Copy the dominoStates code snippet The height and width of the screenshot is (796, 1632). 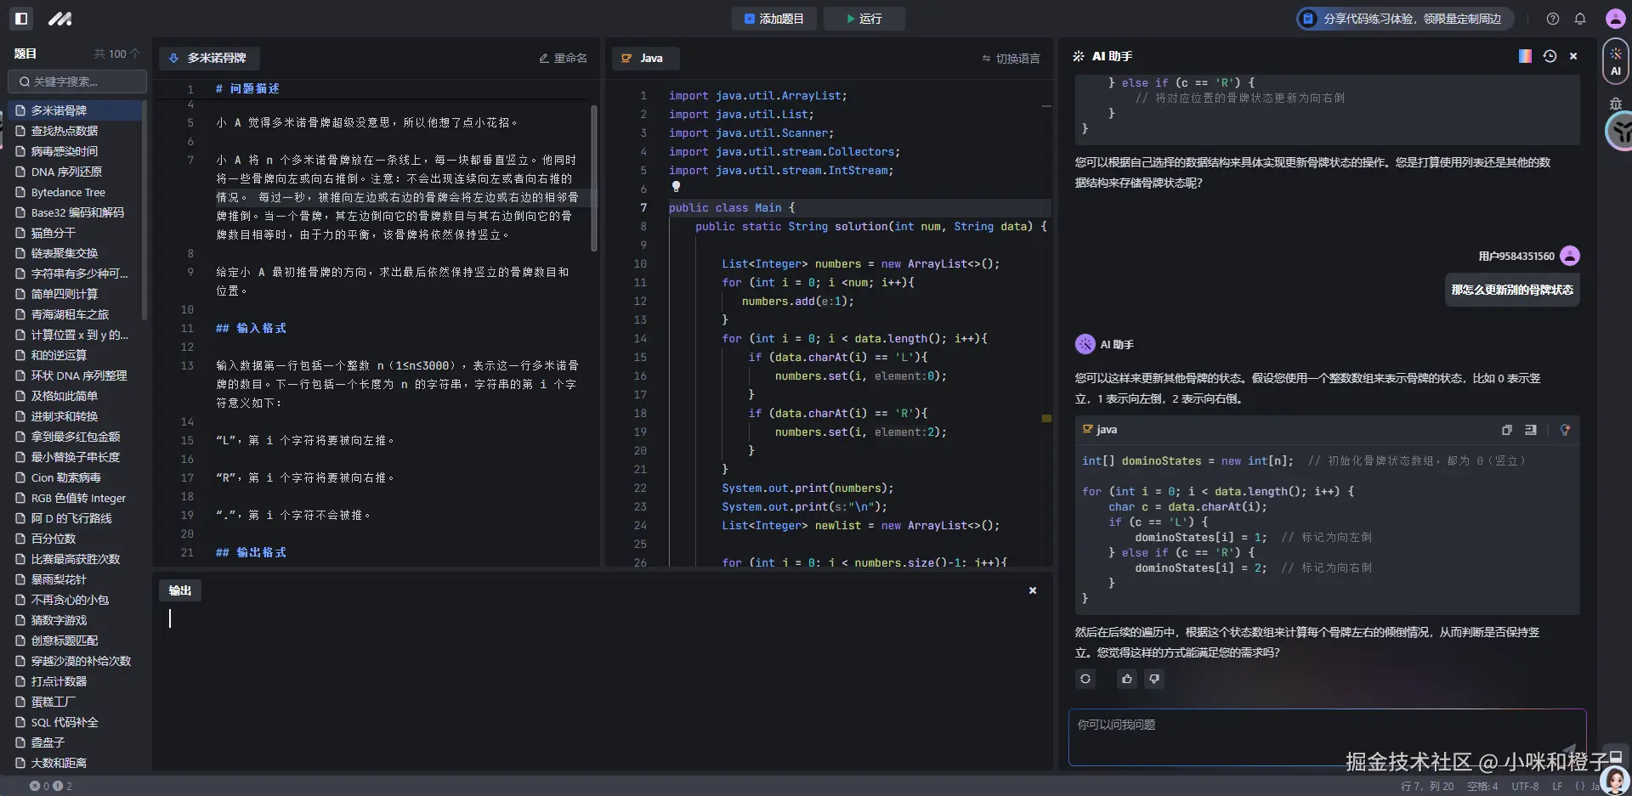pyautogui.click(x=1506, y=430)
